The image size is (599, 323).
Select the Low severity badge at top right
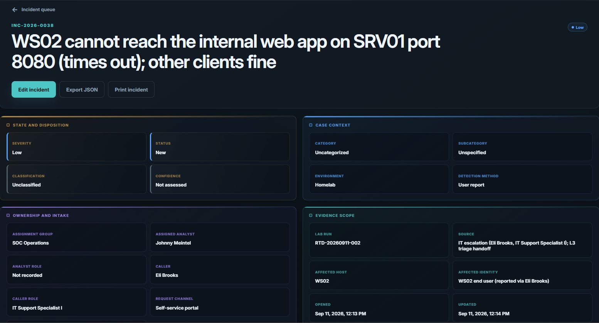[x=577, y=27]
